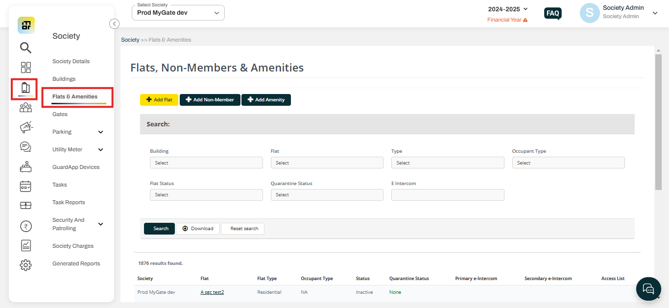Open the settings gear icon
The height and width of the screenshot is (308, 669).
click(25, 265)
